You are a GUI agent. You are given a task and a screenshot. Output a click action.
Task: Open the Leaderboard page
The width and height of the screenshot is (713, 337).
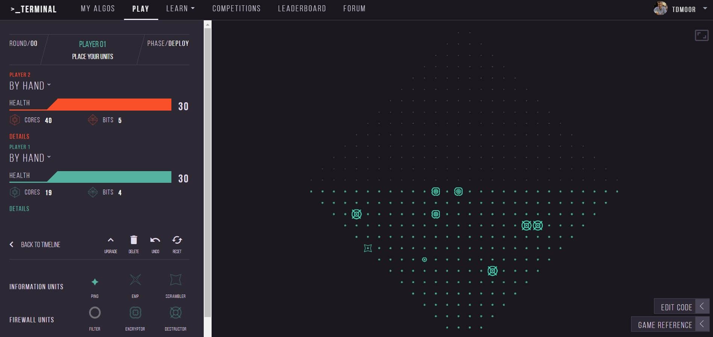click(302, 8)
